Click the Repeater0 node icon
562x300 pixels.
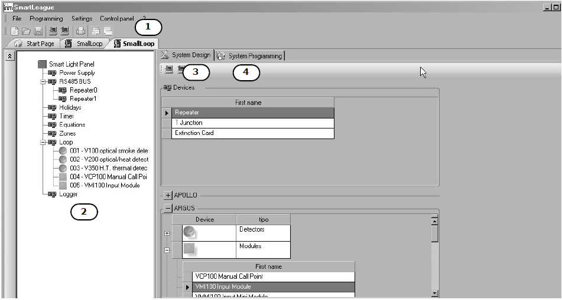pyautogui.click(x=63, y=90)
